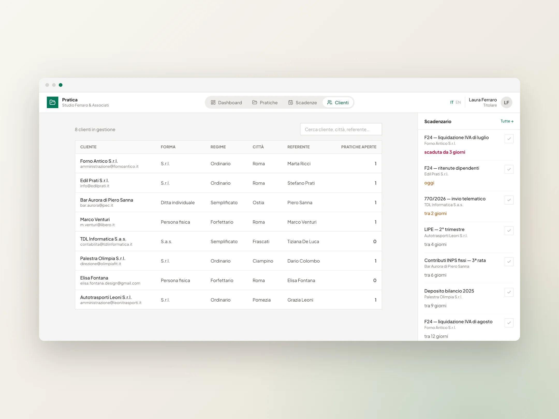Viewport: 559px width, 419px height.
Task: Click 'scaduta da 3 giorni' status
Action: [x=445, y=152]
